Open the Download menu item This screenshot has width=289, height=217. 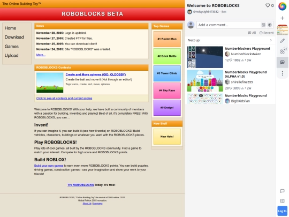(14, 37)
